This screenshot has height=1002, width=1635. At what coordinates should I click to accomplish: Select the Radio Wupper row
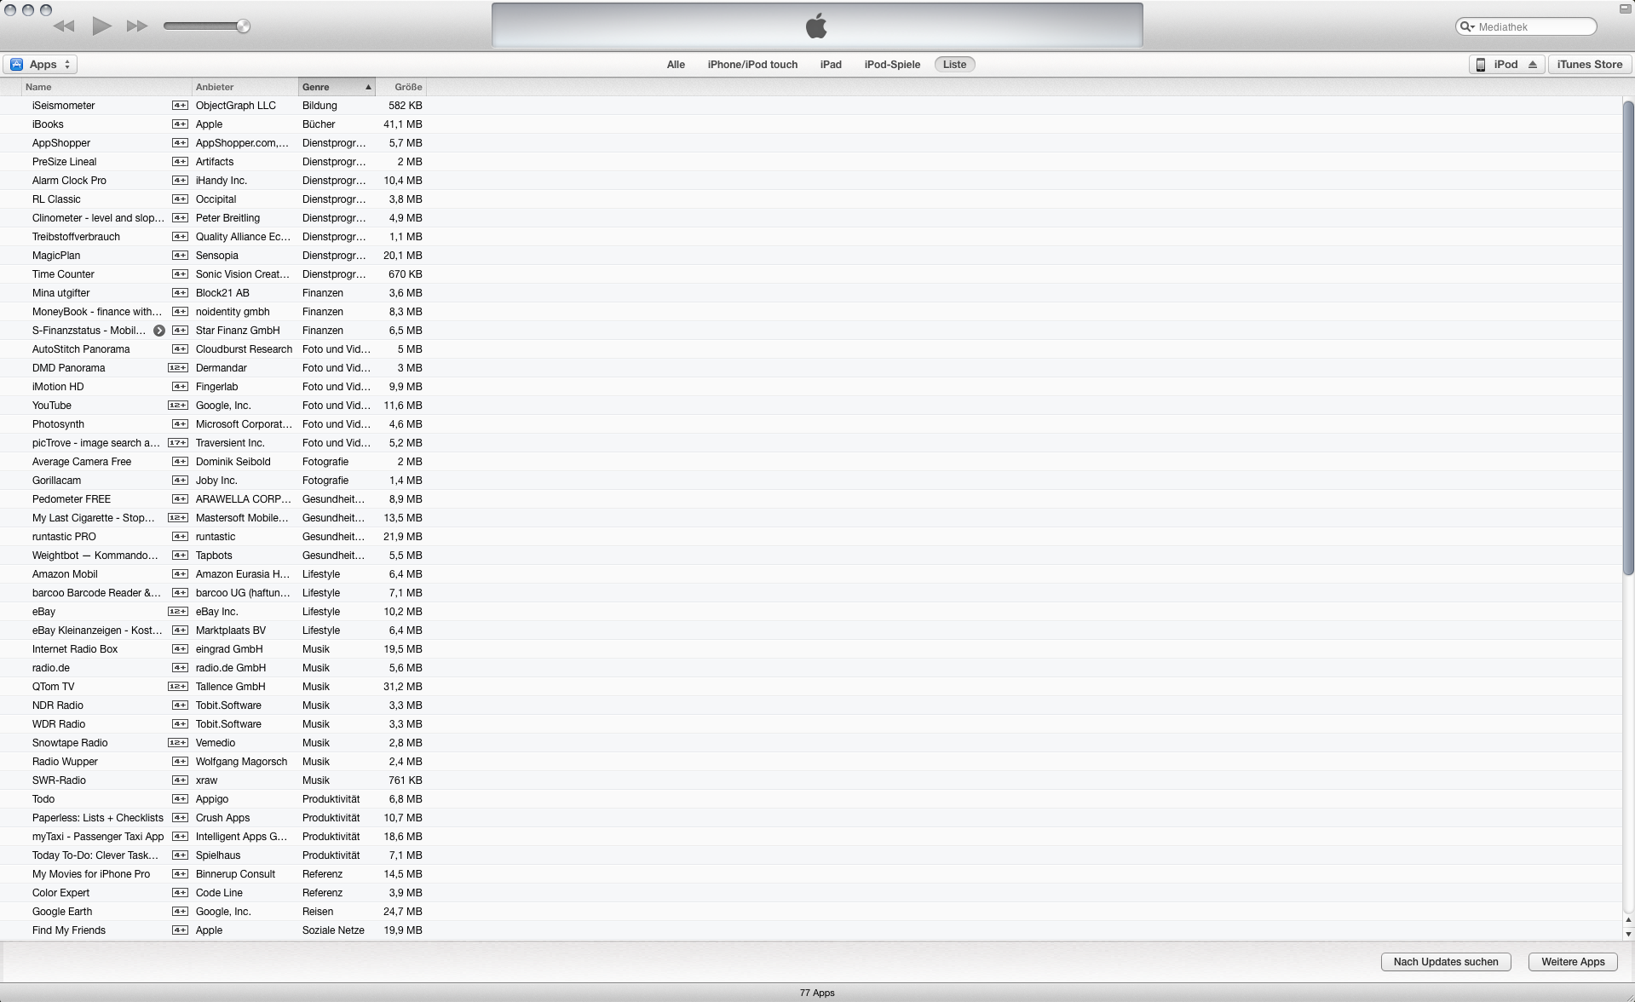[810, 762]
